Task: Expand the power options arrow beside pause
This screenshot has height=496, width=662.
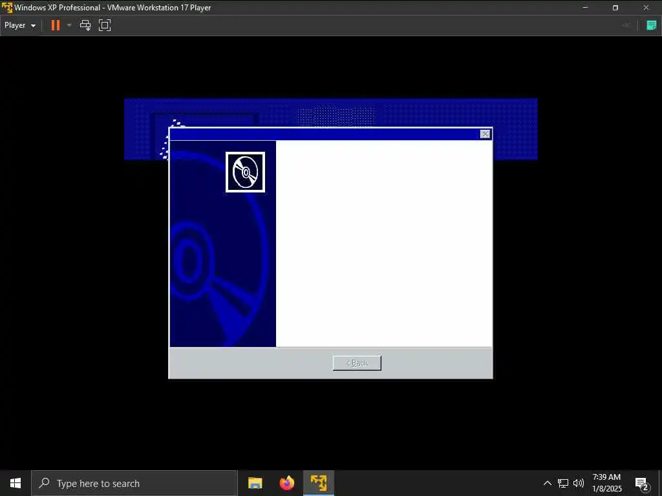Action: click(x=69, y=25)
